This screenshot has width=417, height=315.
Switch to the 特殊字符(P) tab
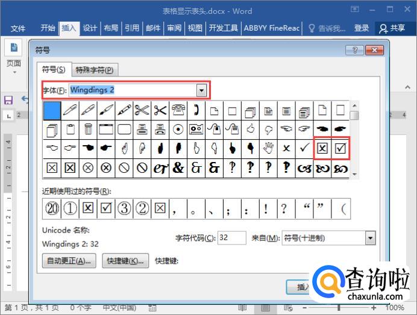pyautogui.click(x=95, y=70)
